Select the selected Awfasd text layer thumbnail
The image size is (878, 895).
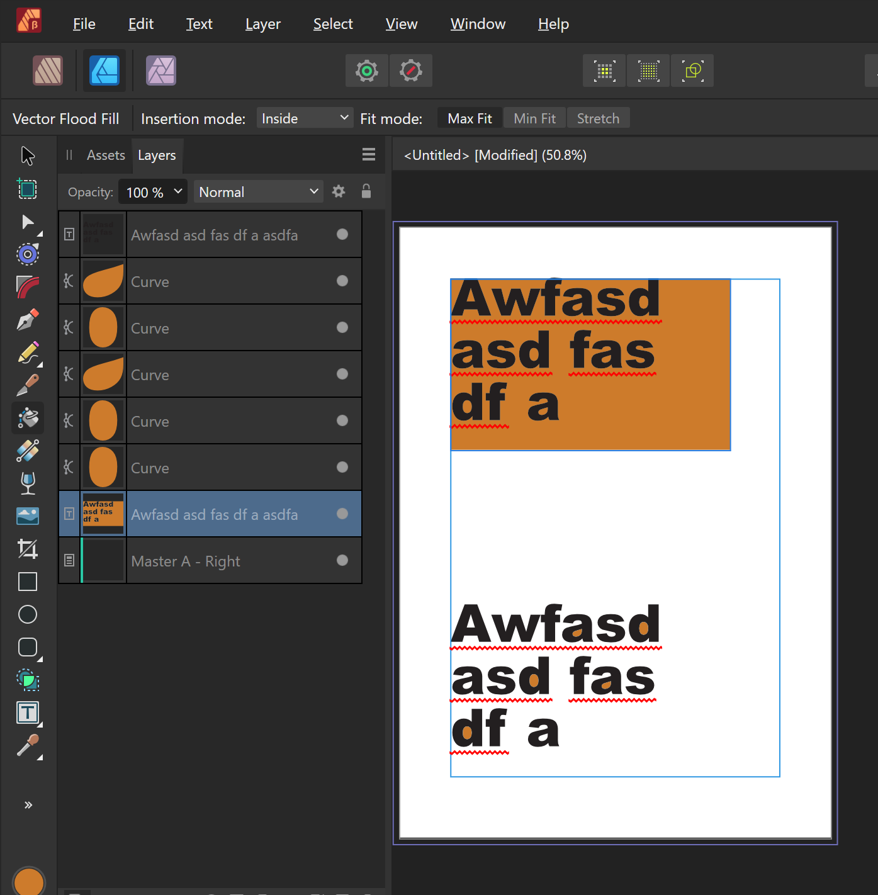pos(103,514)
